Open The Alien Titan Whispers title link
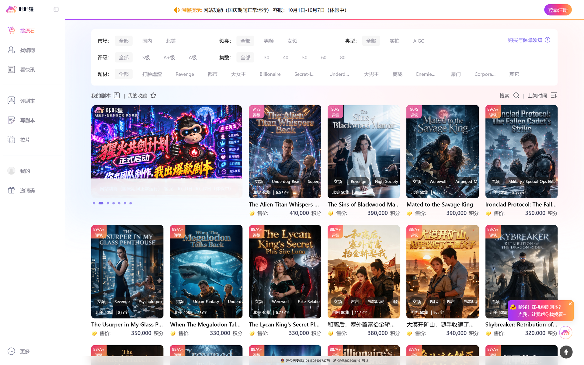 [x=284, y=204]
